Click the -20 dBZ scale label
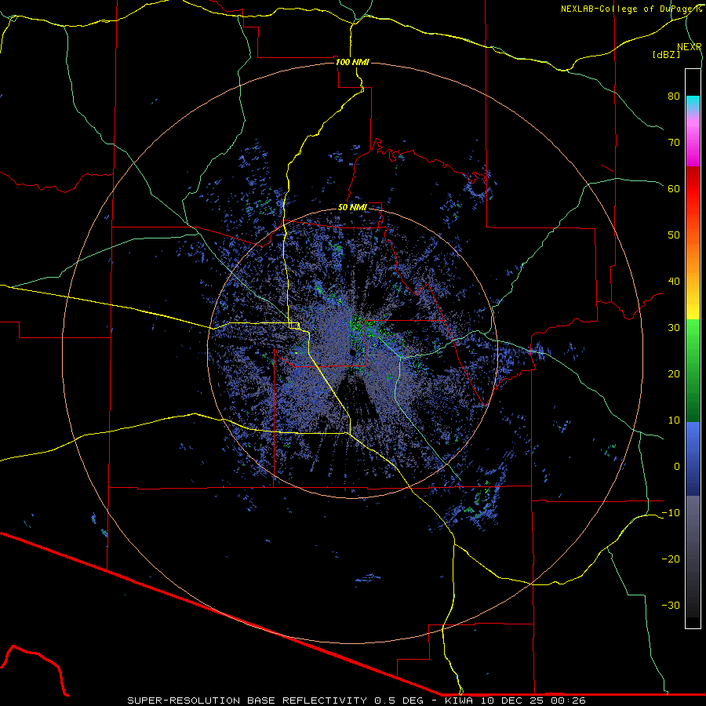This screenshot has height=706, width=706. (671, 559)
